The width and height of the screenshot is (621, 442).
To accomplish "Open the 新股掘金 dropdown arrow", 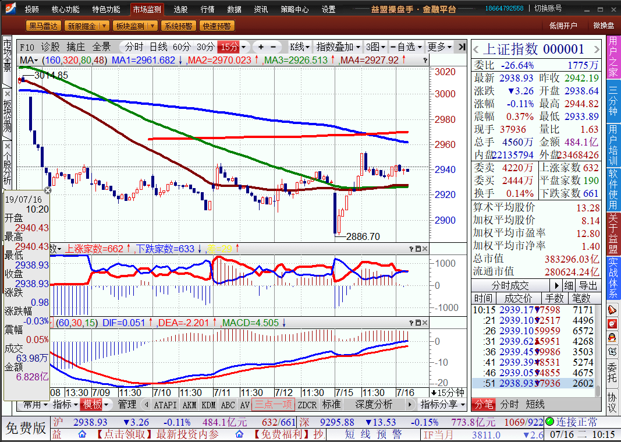I will coord(104,26).
